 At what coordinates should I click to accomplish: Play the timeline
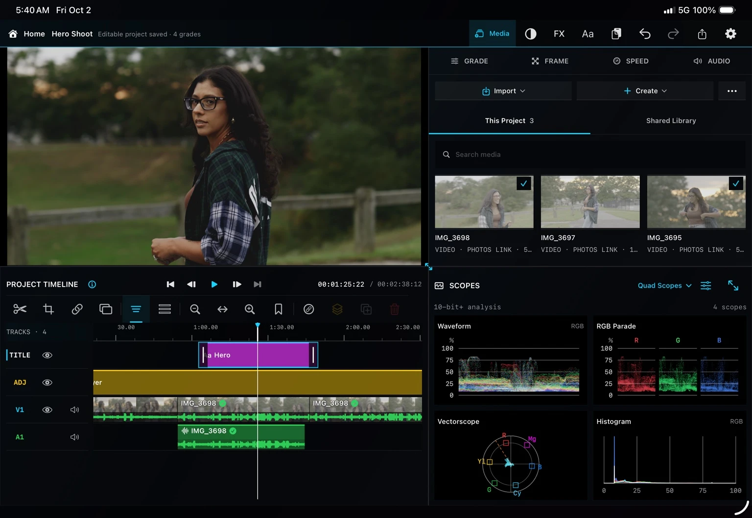click(214, 284)
